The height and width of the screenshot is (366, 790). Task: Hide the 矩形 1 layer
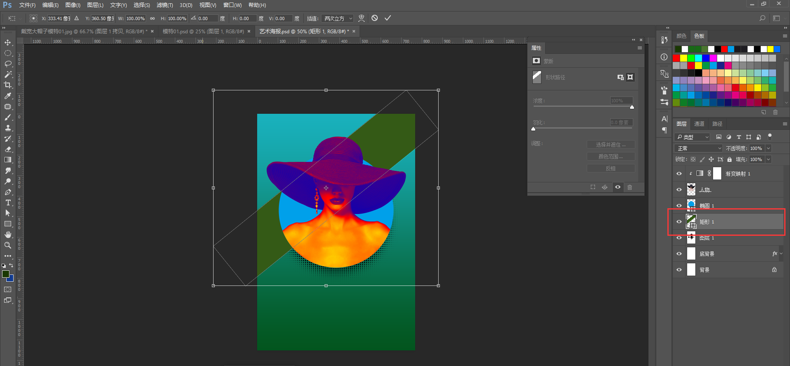(679, 222)
